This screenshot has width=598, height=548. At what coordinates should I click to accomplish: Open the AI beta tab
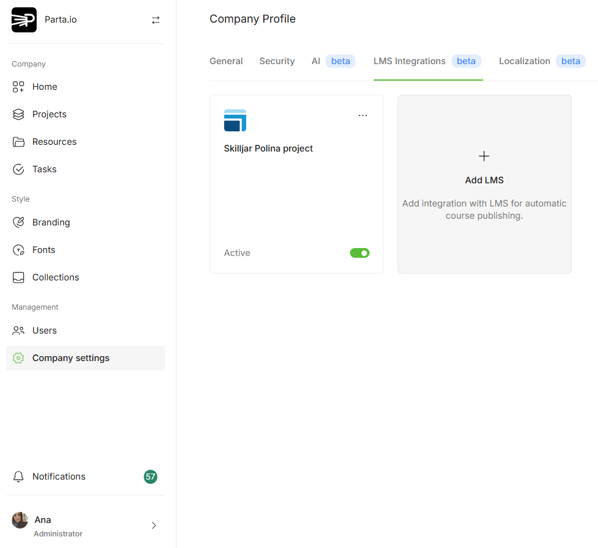point(333,61)
